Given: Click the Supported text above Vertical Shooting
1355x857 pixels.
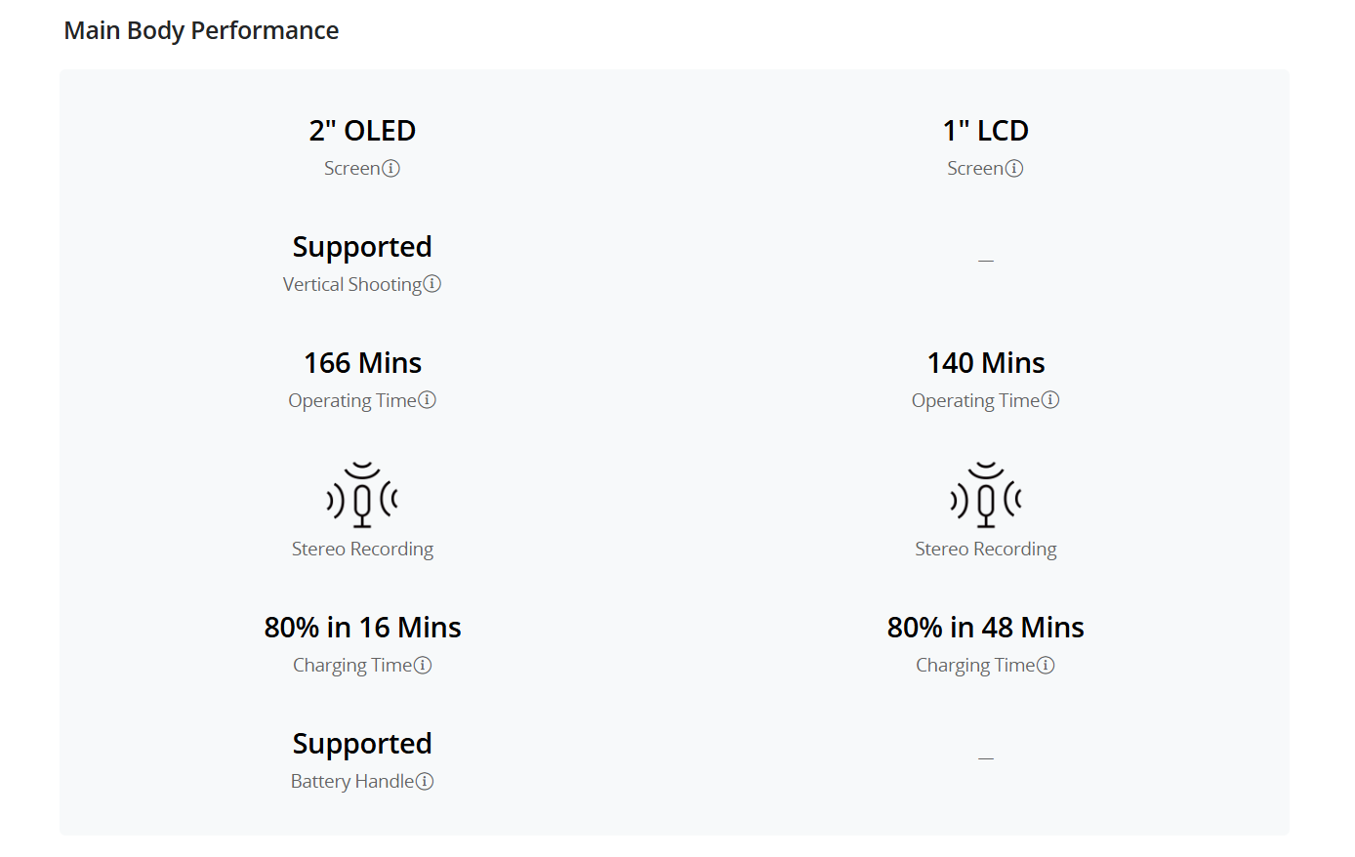Looking at the screenshot, I should point(362,247).
